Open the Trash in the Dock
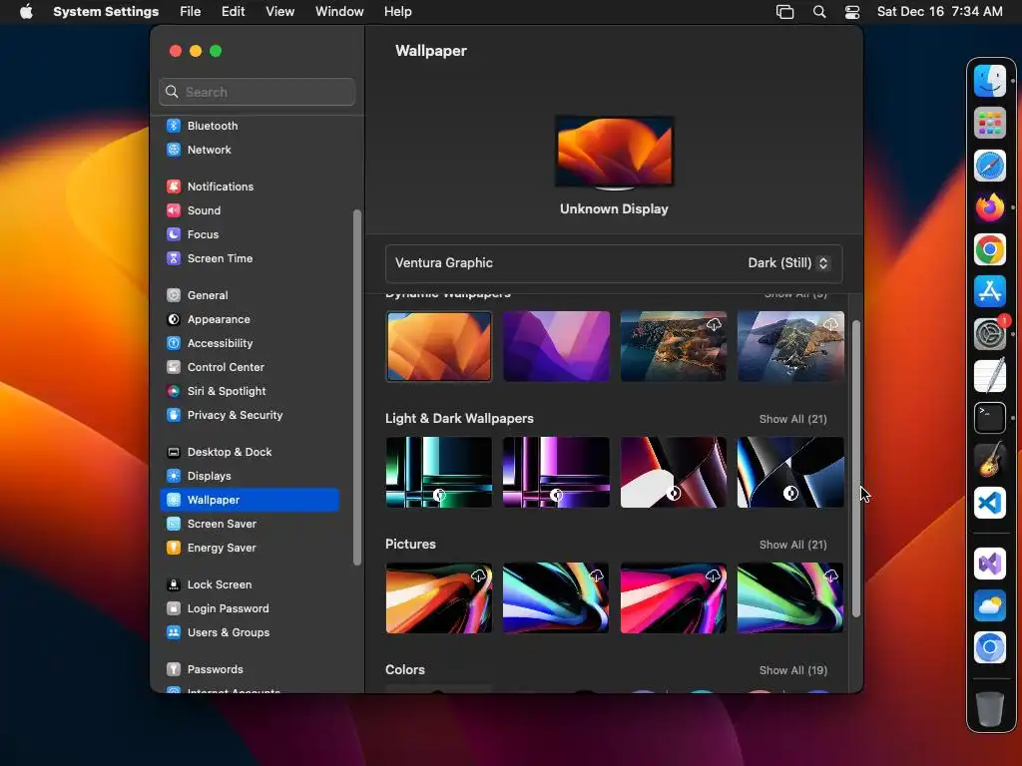Screen dimensions: 1022x766 [x=989, y=709]
